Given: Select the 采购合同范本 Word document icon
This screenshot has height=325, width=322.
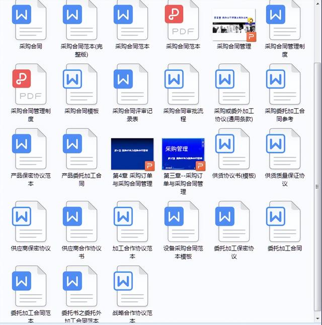Looking at the screenshot, I should pos(131,21).
